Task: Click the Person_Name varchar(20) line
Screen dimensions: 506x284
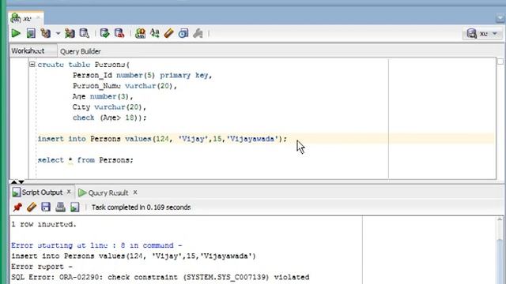Action: (x=125, y=86)
